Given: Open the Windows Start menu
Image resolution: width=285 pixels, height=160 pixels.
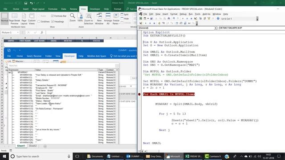Looking at the screenshot, I should [4, 156].
